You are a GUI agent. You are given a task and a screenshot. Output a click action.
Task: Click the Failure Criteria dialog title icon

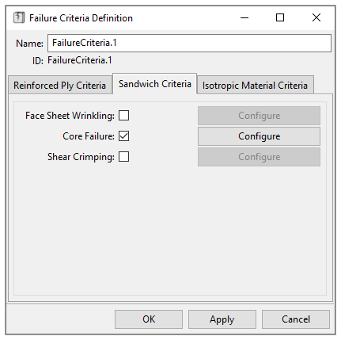click(19, 18)
